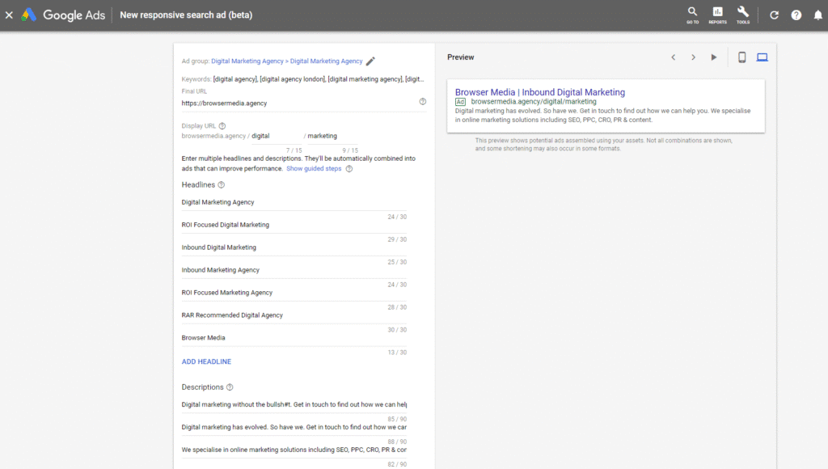
Task: Open the Tools wrench icon
Action: coord(743,15)
